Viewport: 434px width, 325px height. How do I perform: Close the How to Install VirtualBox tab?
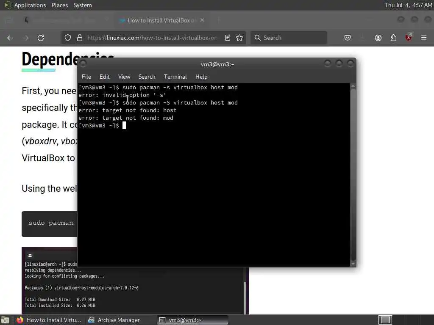[202, 20]
